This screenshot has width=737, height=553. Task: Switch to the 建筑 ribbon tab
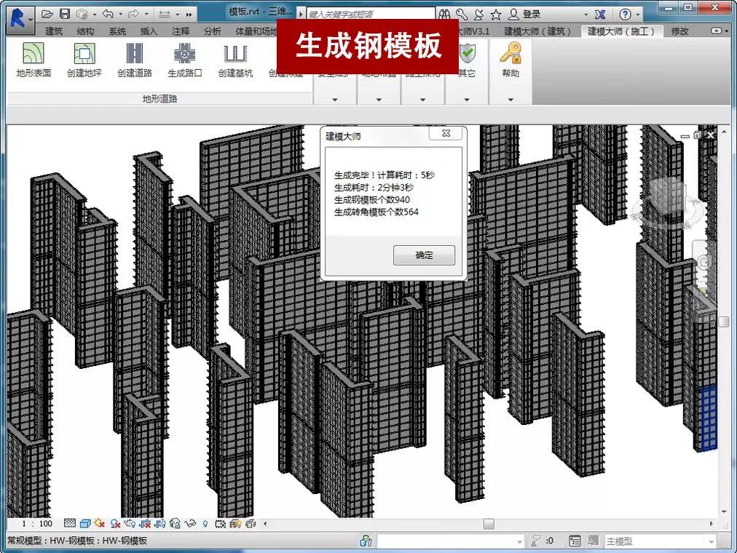point(54,31)
